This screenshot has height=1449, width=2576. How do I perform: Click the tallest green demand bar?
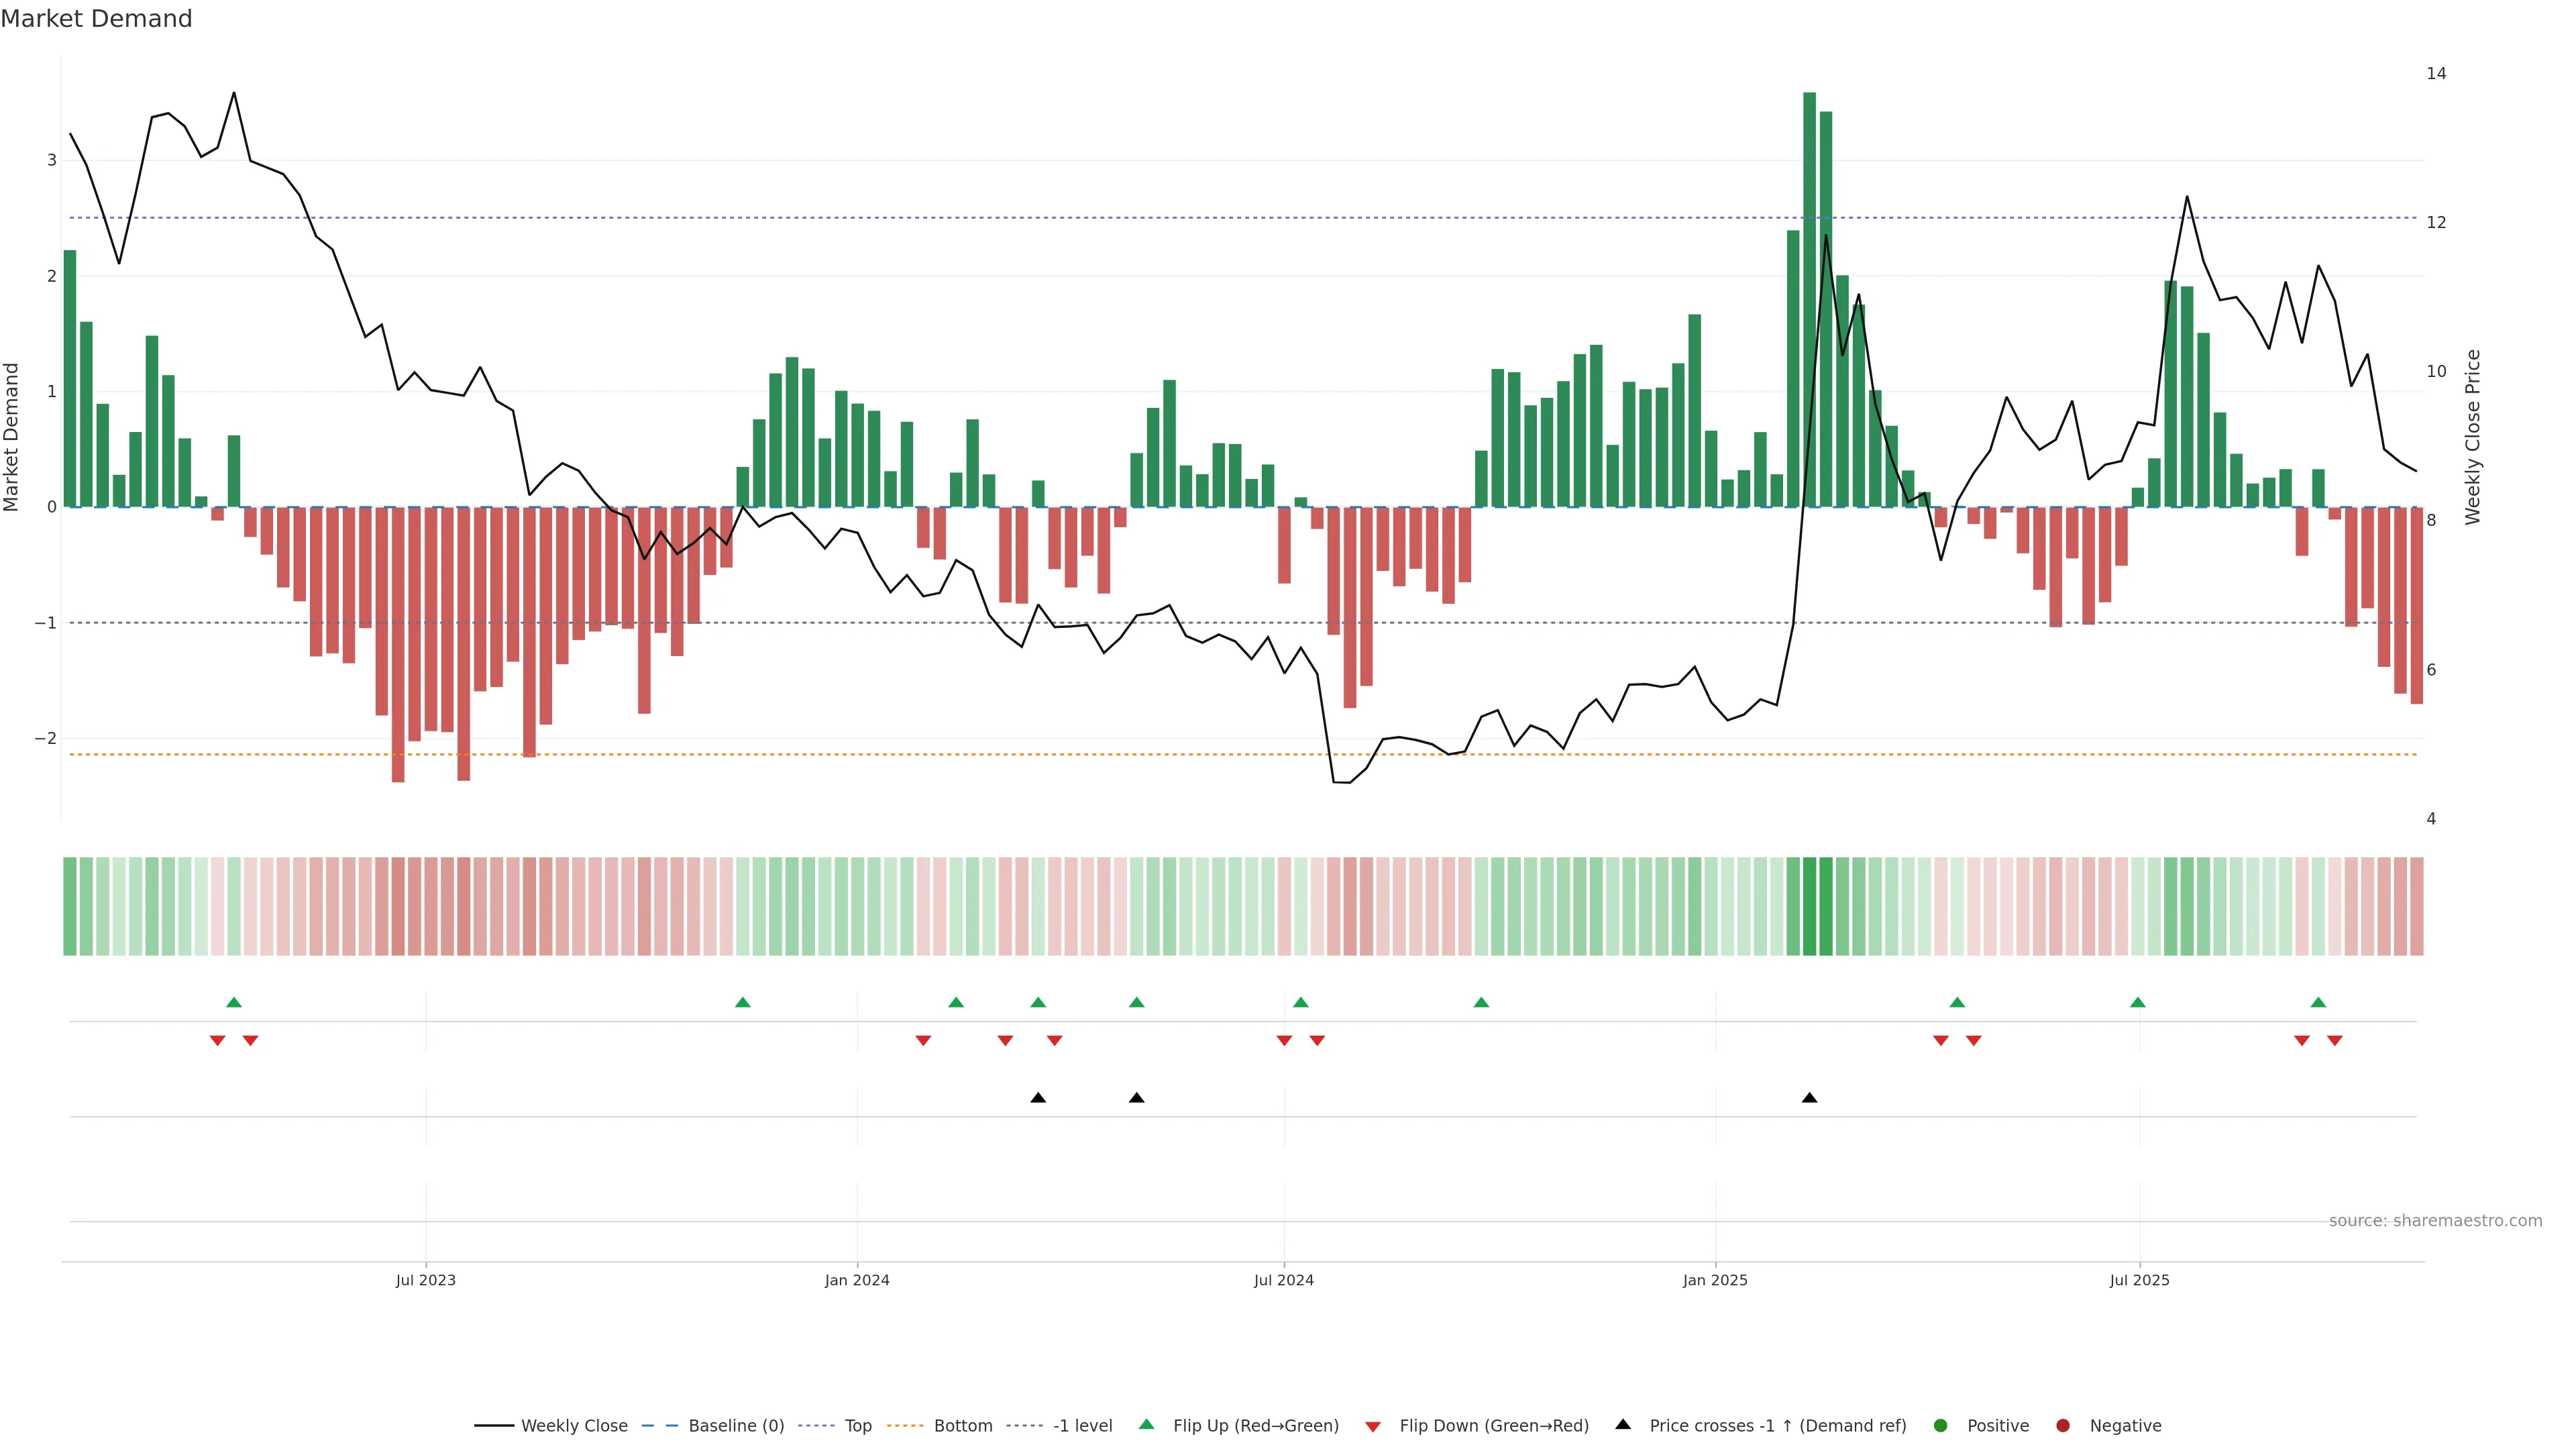pos(1809,300)
